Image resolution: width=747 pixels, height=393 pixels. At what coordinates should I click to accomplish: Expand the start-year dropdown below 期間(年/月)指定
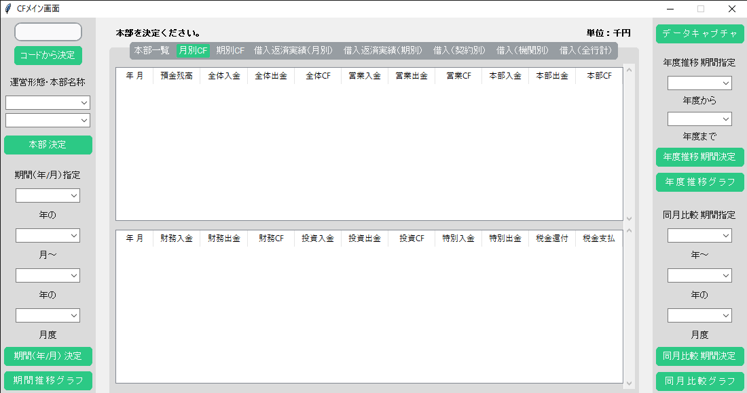(48, 195)
